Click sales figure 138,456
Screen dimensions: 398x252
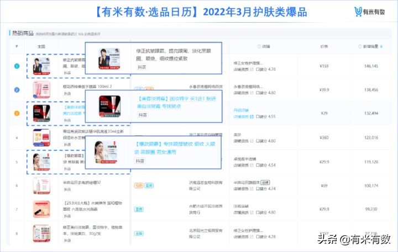(371, 90)
